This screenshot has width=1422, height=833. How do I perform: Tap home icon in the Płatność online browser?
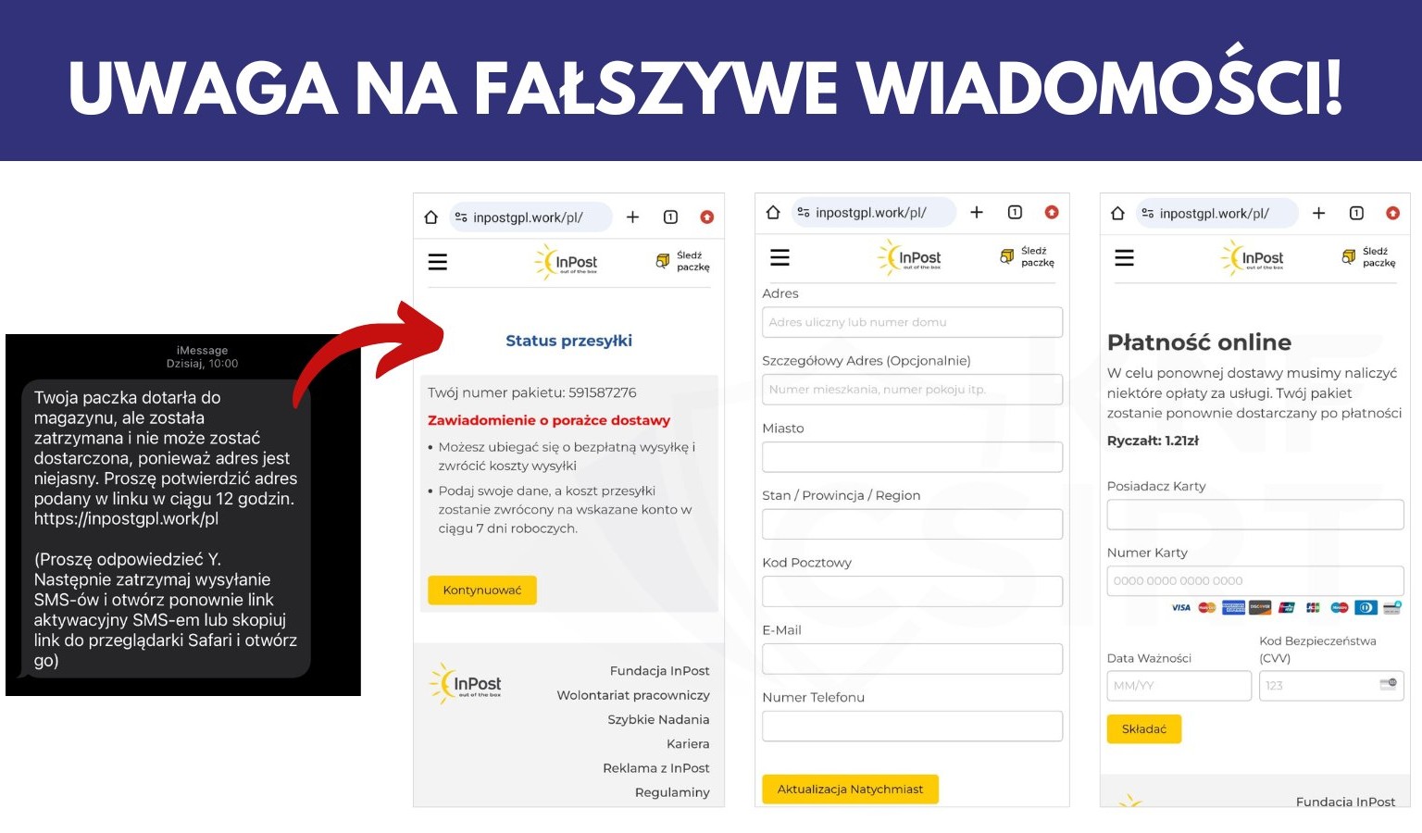click(1117, 213)
